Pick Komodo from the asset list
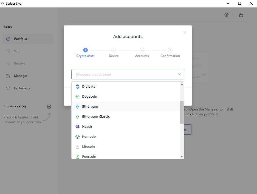The width and height of the screenshot is (257, 194). point(126,136)
